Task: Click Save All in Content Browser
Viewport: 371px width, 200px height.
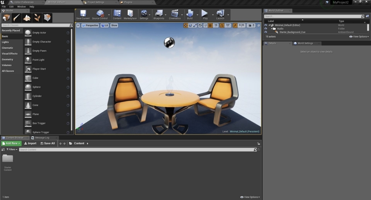Action: pos(47,143)
